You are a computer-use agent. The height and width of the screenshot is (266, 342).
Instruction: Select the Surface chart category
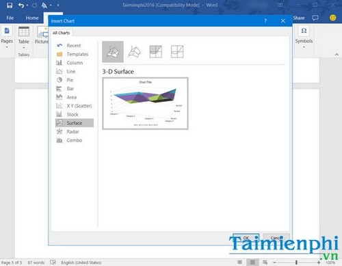pyautogui.click(x=75, y=123)
